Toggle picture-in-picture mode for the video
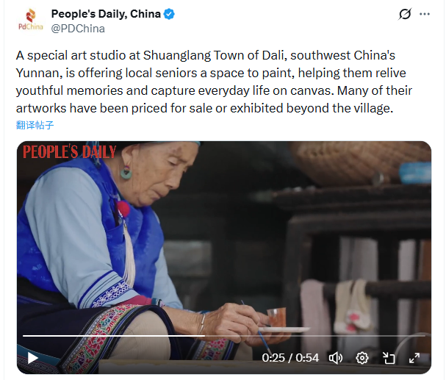Screen dimensions: 446x380 pos(389,358)
